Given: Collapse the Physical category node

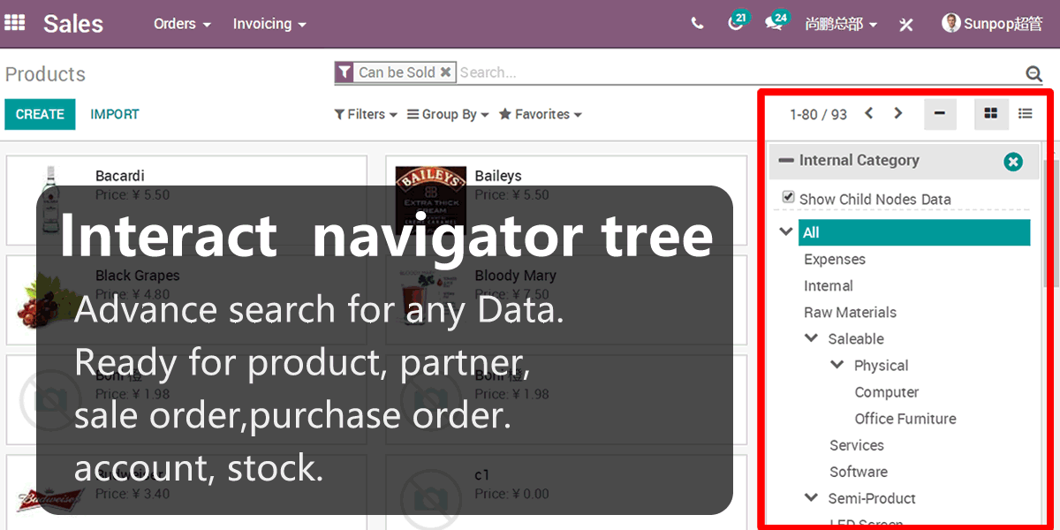Looking at the screenshot, I should (837, 365).
